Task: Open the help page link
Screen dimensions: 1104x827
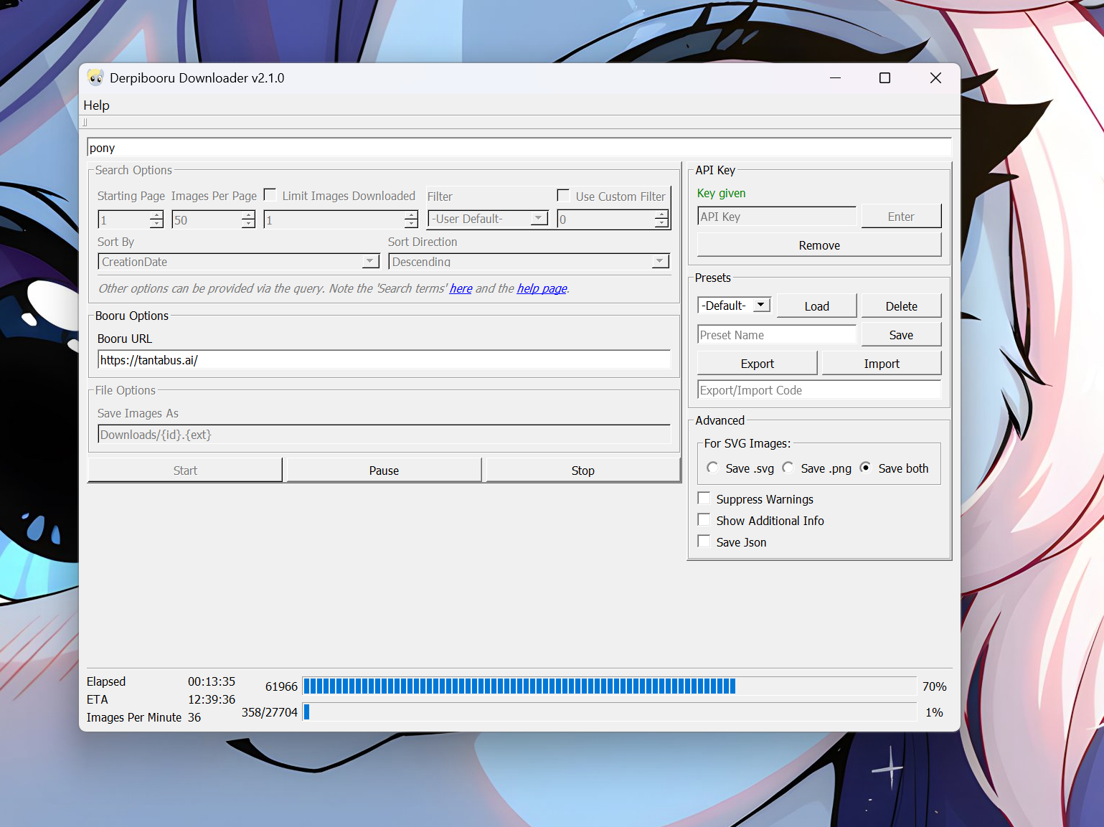Action: click(x=542, y=288)
